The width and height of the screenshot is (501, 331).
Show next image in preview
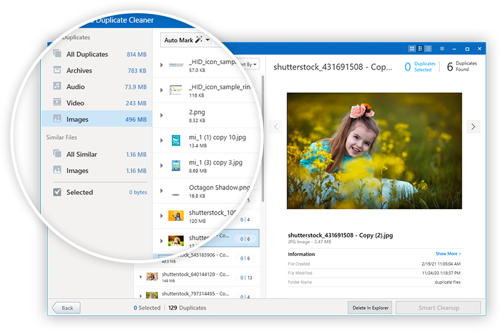pos(473,127)
